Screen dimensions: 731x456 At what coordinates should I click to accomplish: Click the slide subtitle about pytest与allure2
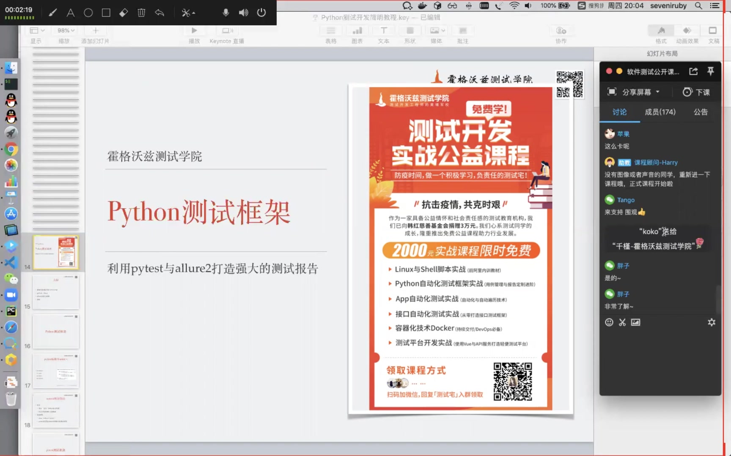click(212, 269)
